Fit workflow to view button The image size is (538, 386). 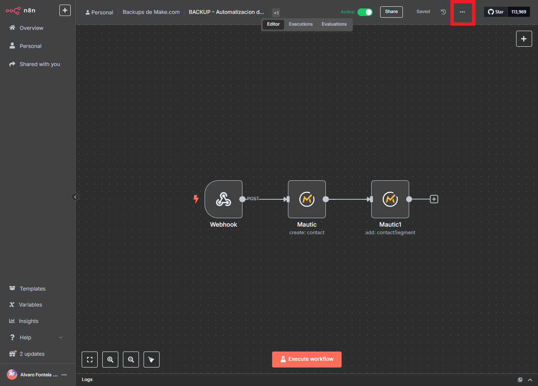click(x=90, y=360)
